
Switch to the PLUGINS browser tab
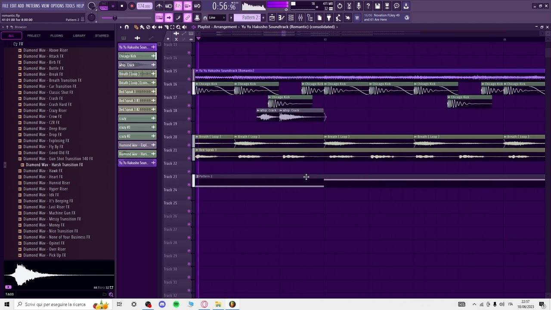[x=56, y=36]
